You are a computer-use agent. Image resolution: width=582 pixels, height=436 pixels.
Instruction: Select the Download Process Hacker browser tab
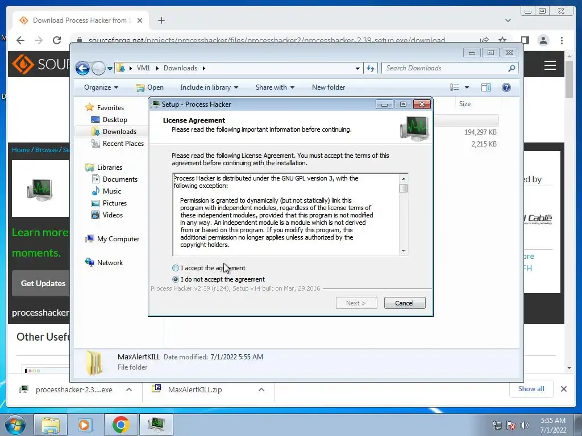click(81, 20)
